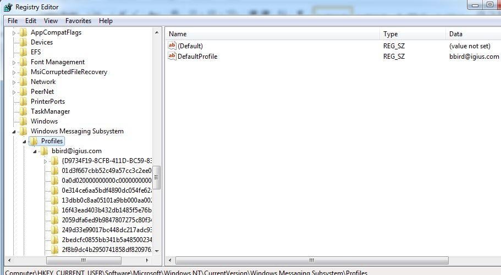Click the EFS folder icon
Screen dimensions: 501x275
(x=24, y=52)
